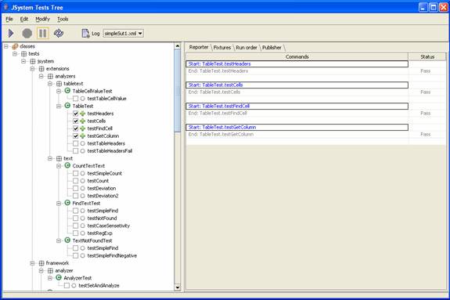Screen dimensions: 450x300
Task: Collapse the extensions package node
Action: (32, 69)
